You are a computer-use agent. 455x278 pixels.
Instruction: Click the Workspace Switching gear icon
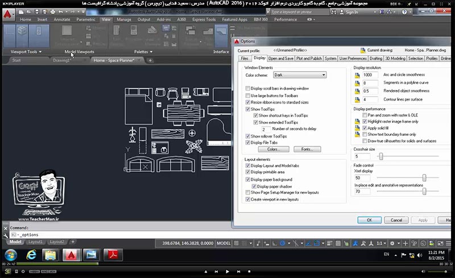[392, 243]
